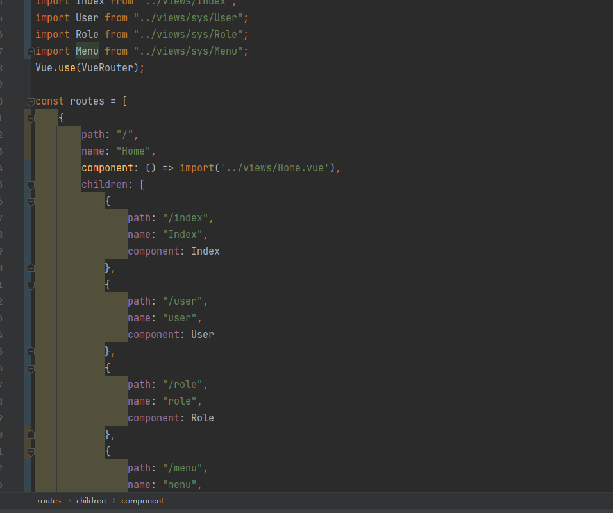Click the "Index" name string

(183, 235)
